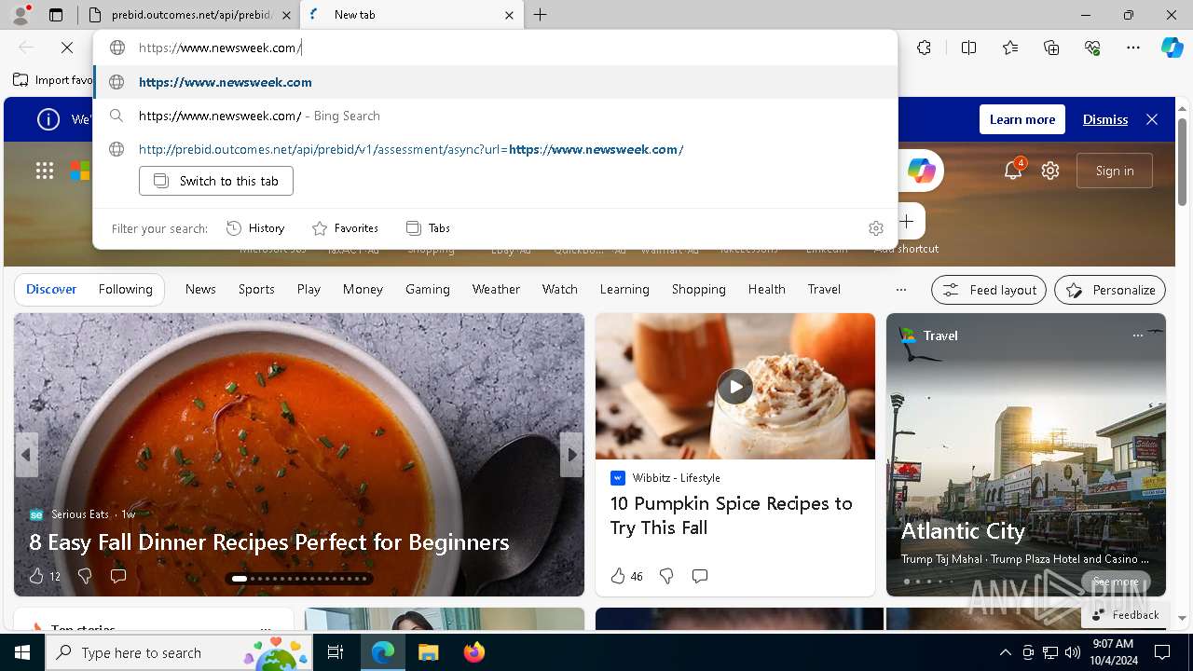The width and height of the screenshot is (1193, 671).
Task: Switch to the prebid.outcomes.net tab
Action: (x=189, y=15)
